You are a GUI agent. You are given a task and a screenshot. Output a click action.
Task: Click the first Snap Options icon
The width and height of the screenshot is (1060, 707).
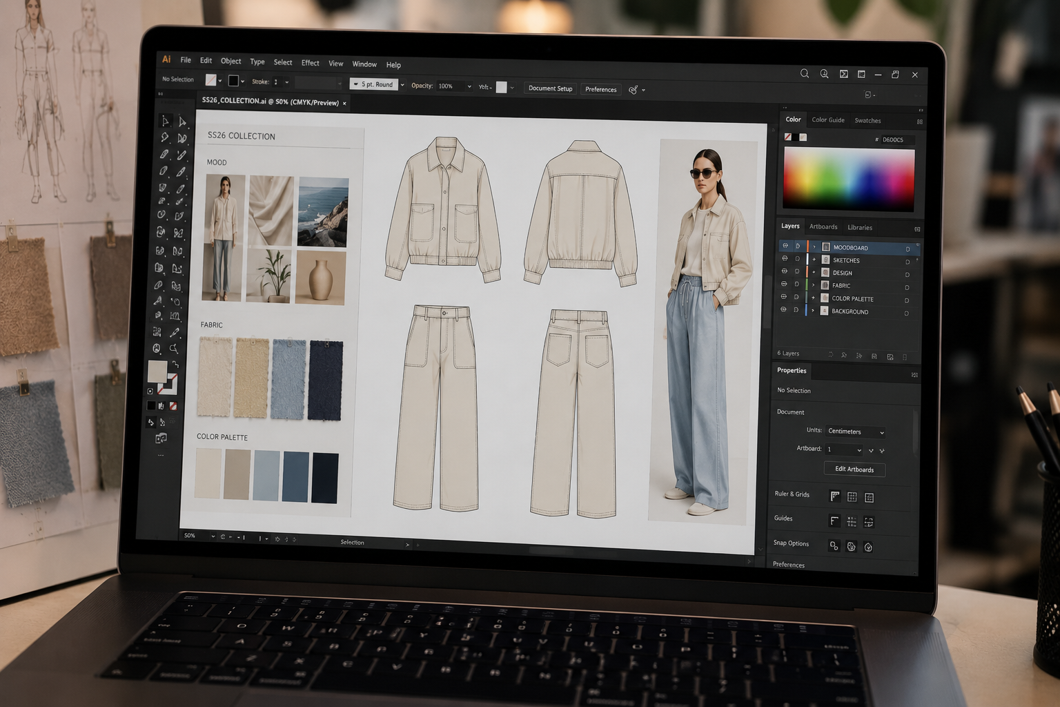(x=834, y=546)
